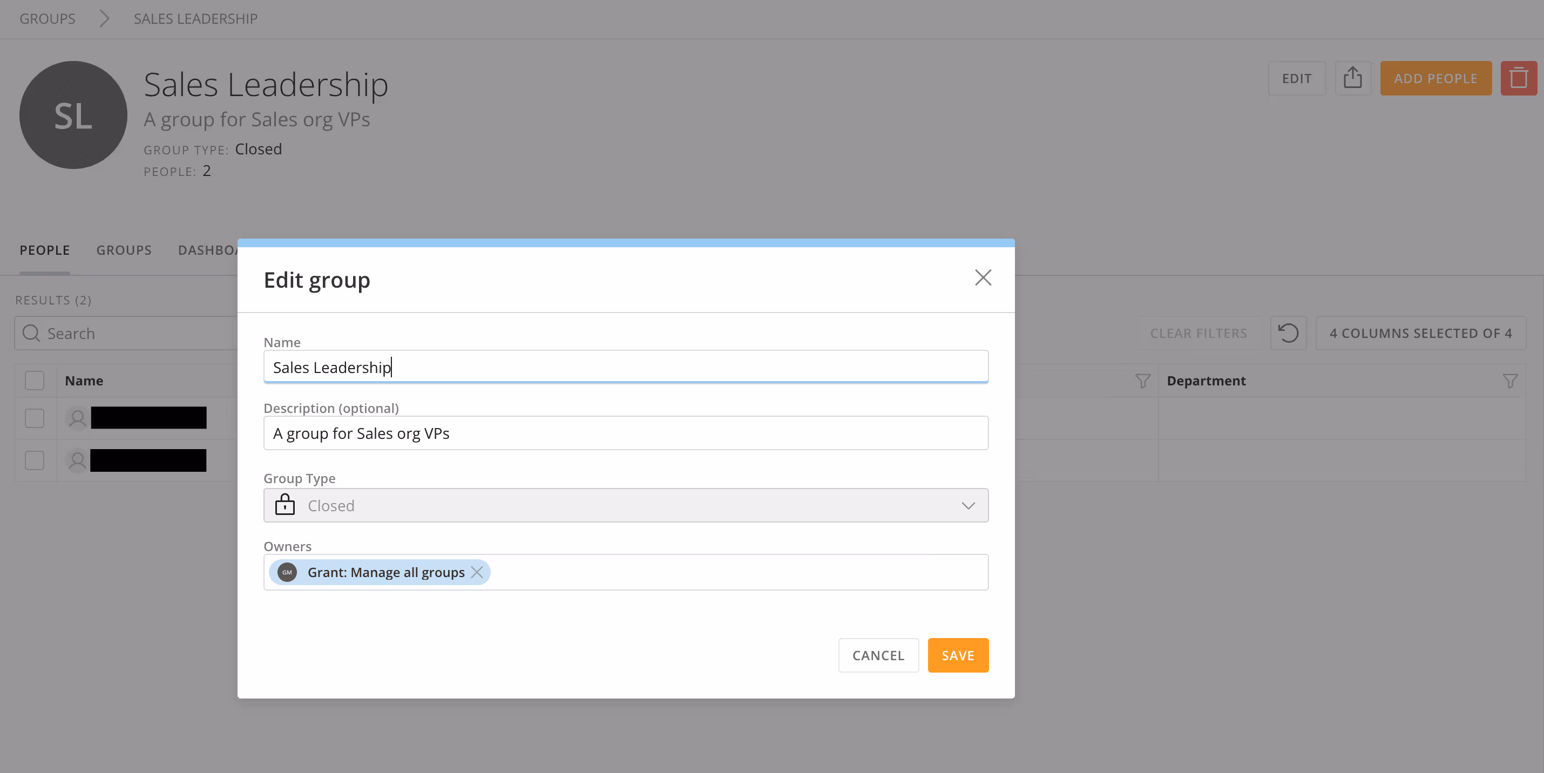The image size is (1544, 773).
Task: Switch to the Groups tab
Action: (124, 250)
